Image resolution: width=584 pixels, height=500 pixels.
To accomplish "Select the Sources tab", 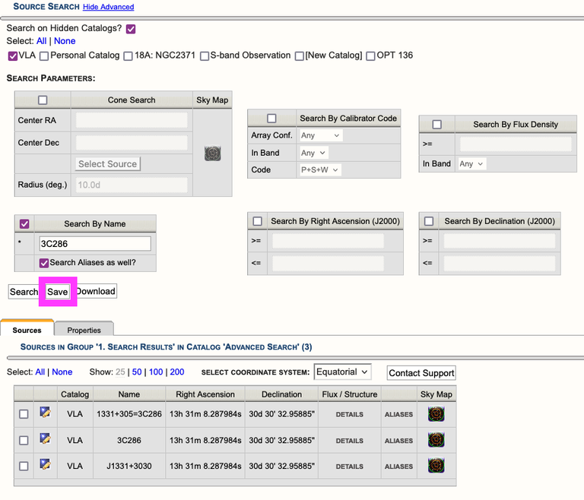I will point(27,330).
